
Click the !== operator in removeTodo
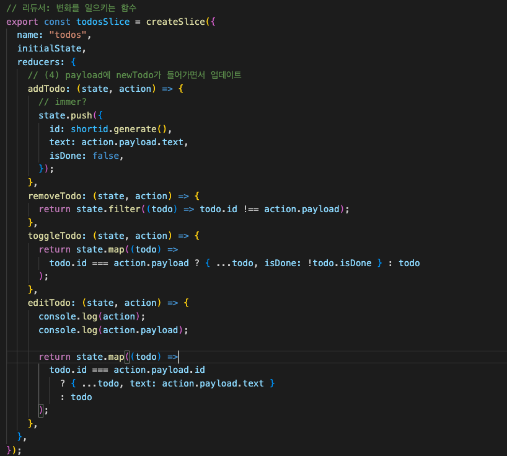[251, 210]
